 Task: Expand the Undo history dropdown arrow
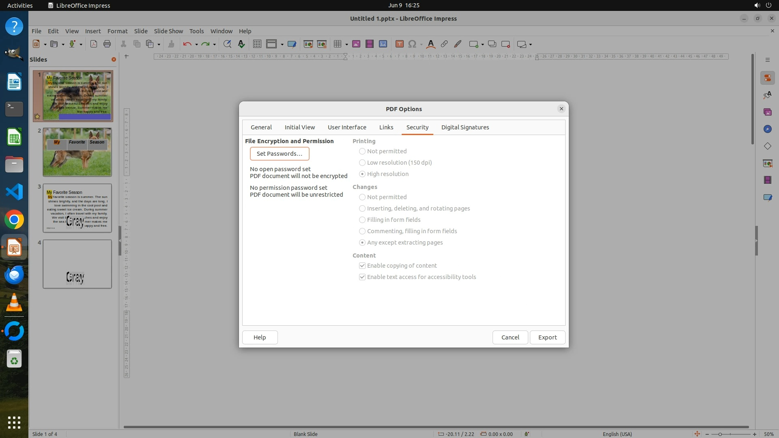click(x=196, y=45)
